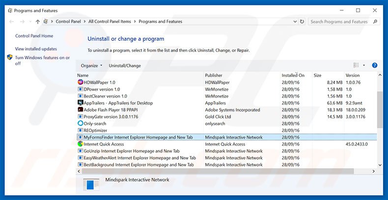Open View installed updates link
The height and width of the screenshot is (200, 388).
36,49
